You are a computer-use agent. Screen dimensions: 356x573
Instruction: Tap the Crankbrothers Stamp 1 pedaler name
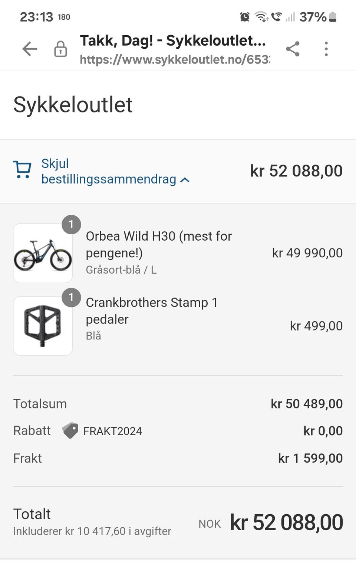tap(151, 311)
